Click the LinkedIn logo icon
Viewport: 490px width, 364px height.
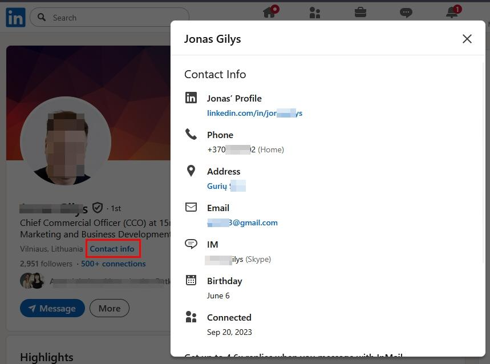click(x=15, y=18)
